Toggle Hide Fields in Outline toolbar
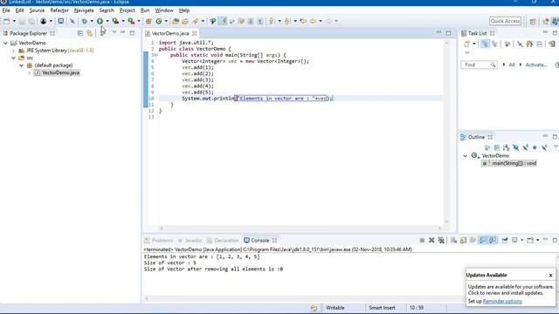 (x=516, y=147)
